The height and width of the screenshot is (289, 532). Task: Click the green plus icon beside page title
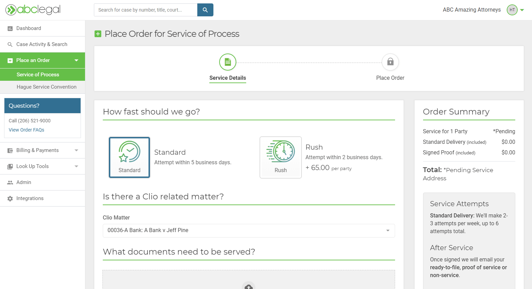pos(98,34)
